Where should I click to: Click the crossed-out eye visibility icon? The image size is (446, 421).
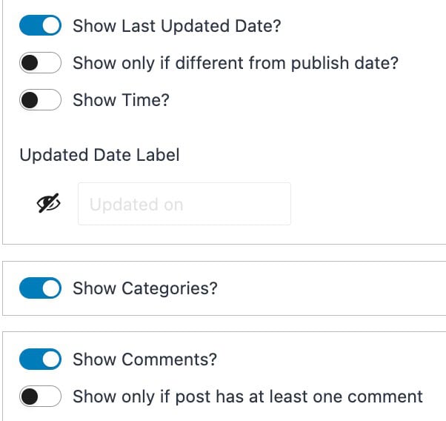click(x=48, y=204)
